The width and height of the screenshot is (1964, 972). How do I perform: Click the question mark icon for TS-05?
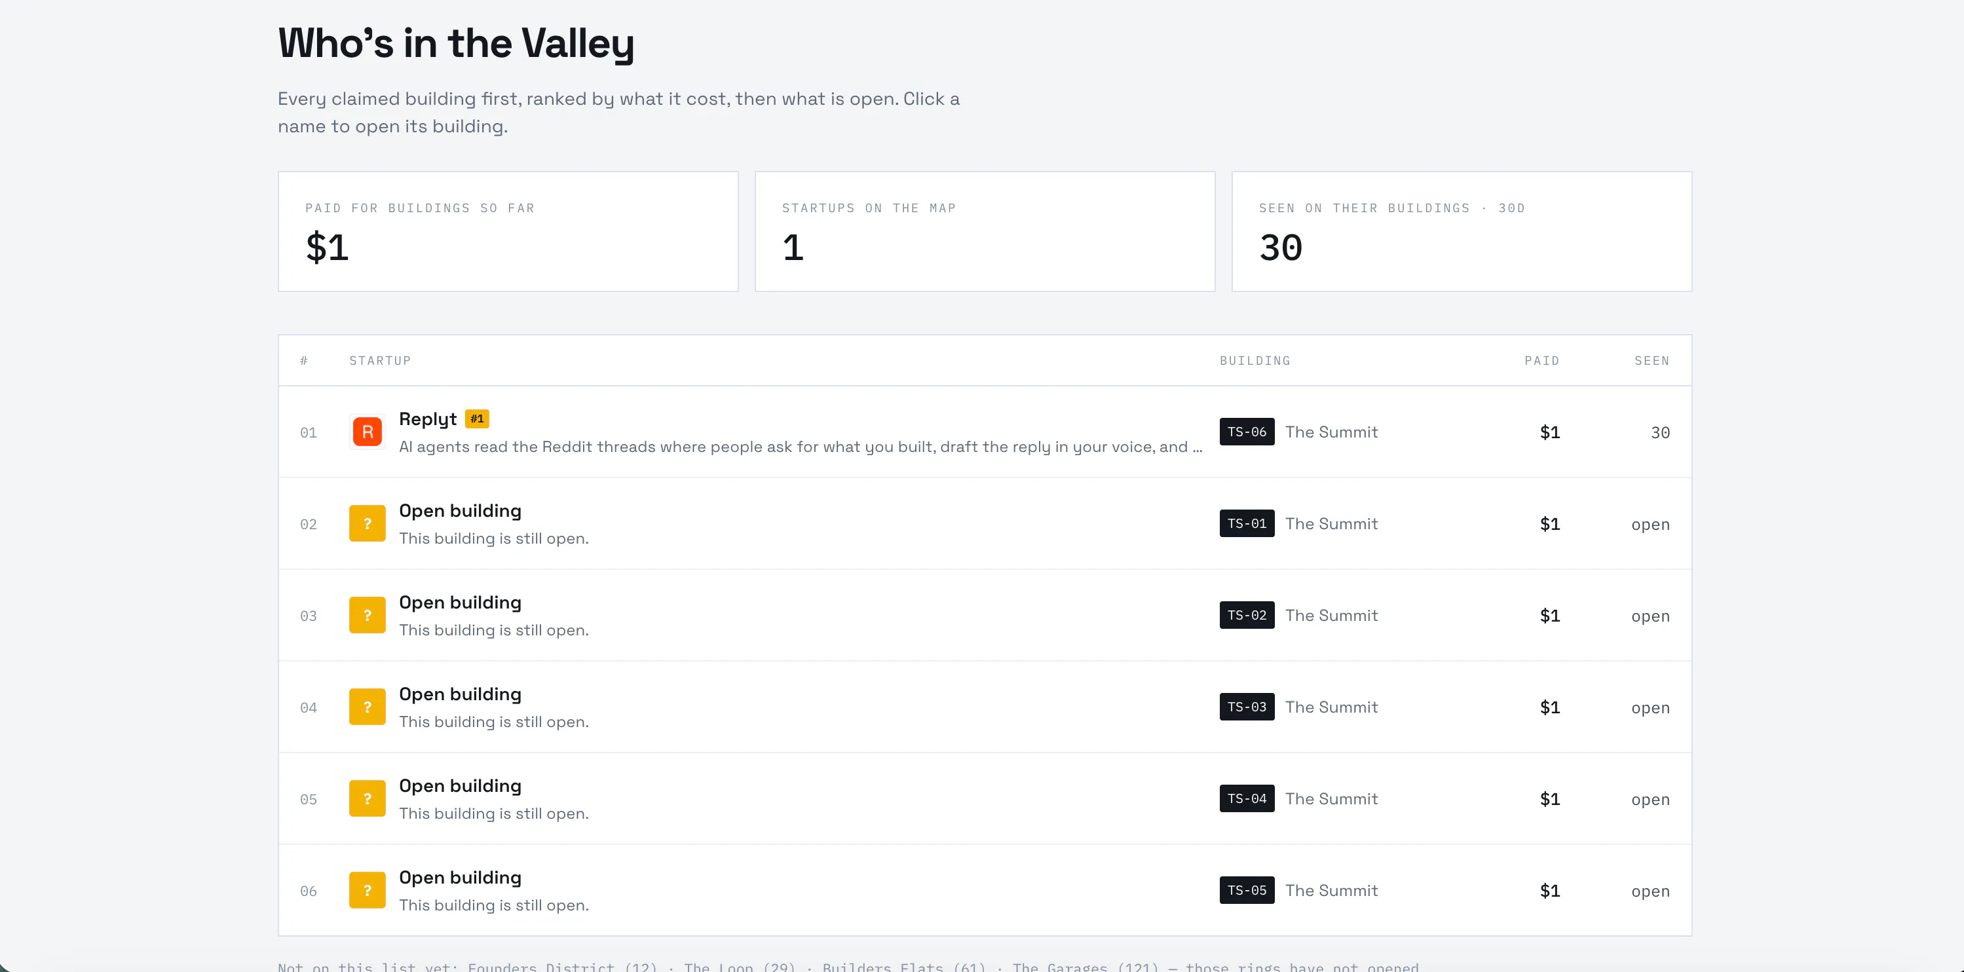[367, 890]
